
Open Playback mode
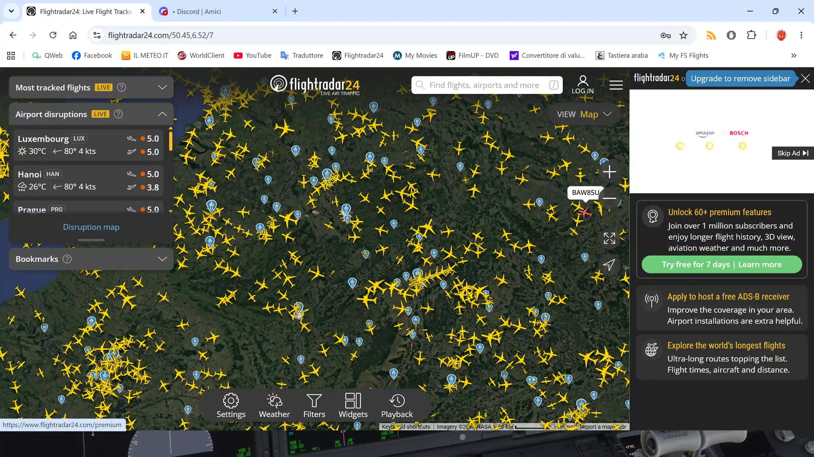coord(397,406)
